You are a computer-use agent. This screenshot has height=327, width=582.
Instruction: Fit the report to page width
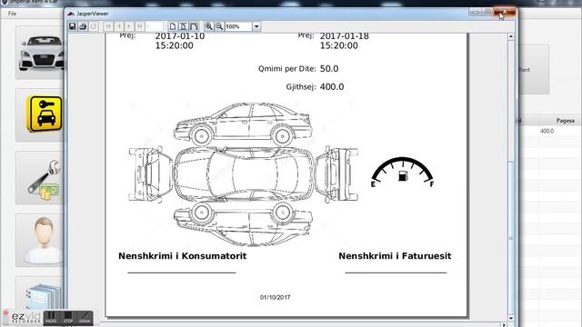click(x=194, y=26)
